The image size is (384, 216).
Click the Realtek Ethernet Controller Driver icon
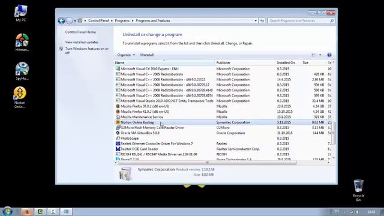[x=118, y=144]
